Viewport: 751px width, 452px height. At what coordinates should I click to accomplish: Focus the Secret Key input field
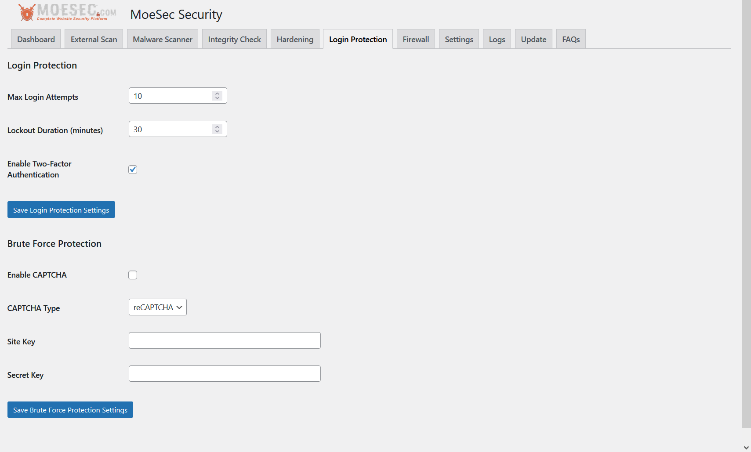[x=225, y=374]
